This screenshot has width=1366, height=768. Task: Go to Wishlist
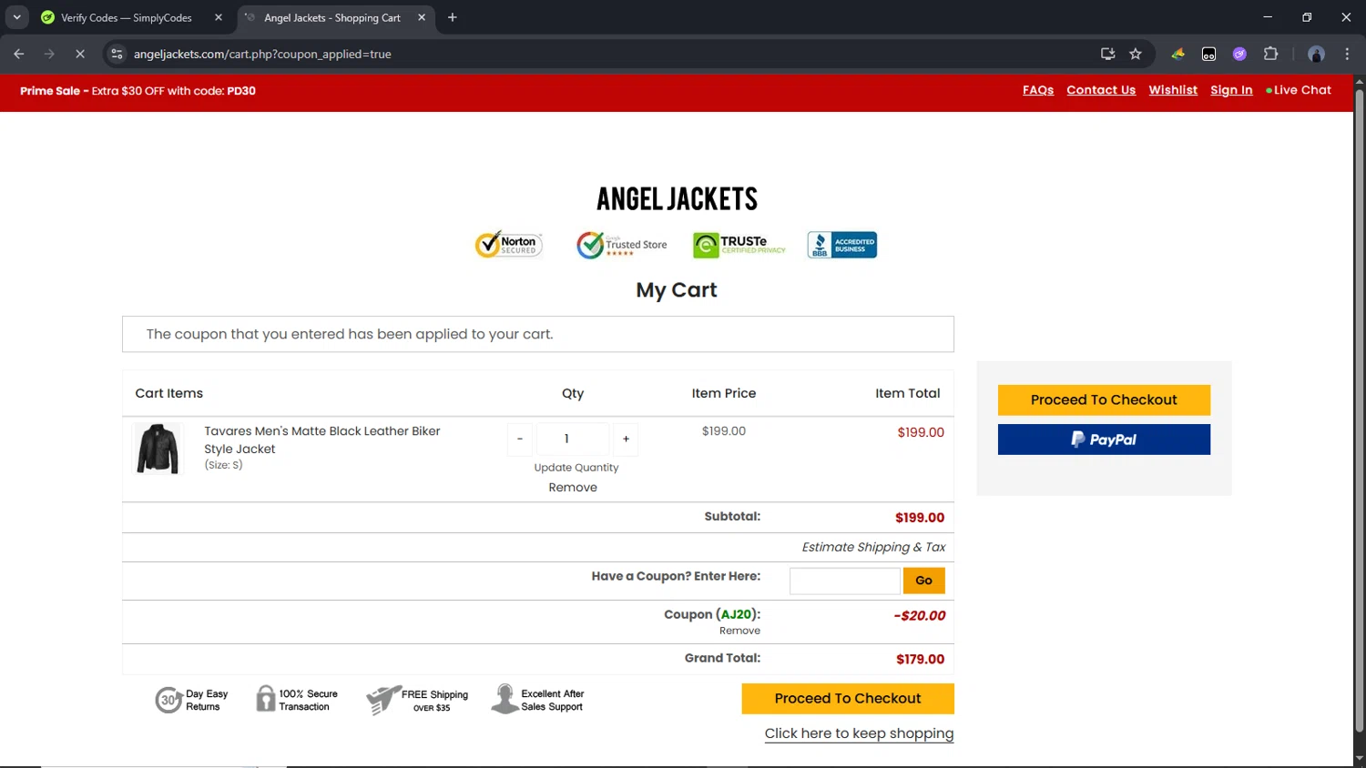(1173, 90)
